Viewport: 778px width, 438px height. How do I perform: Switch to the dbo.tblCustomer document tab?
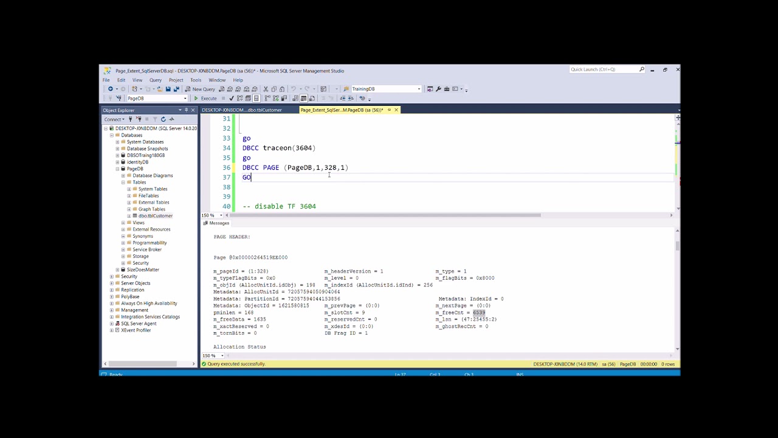pyautogui.click(x=242, y=110)
